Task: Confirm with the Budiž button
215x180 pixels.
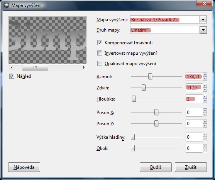Action: [x=156, y=167]
